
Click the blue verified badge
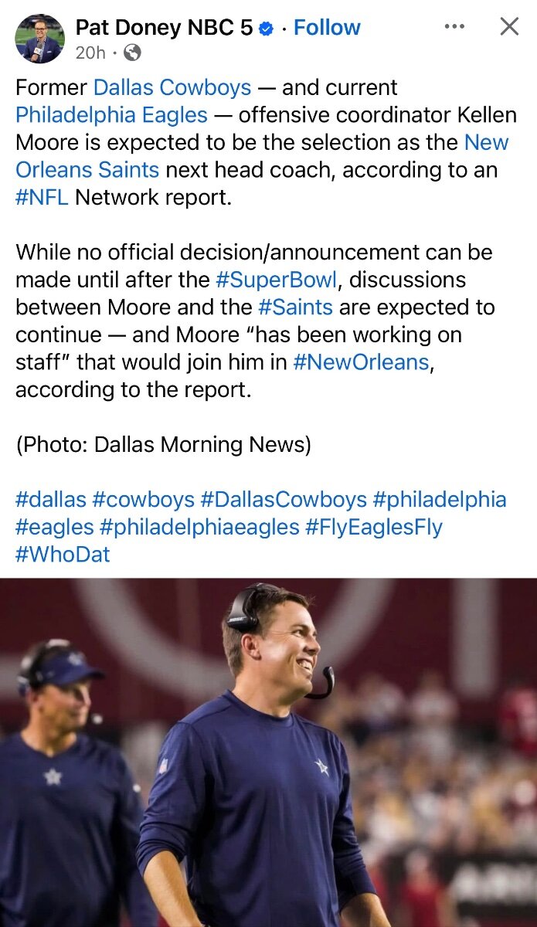pos(266,29)
